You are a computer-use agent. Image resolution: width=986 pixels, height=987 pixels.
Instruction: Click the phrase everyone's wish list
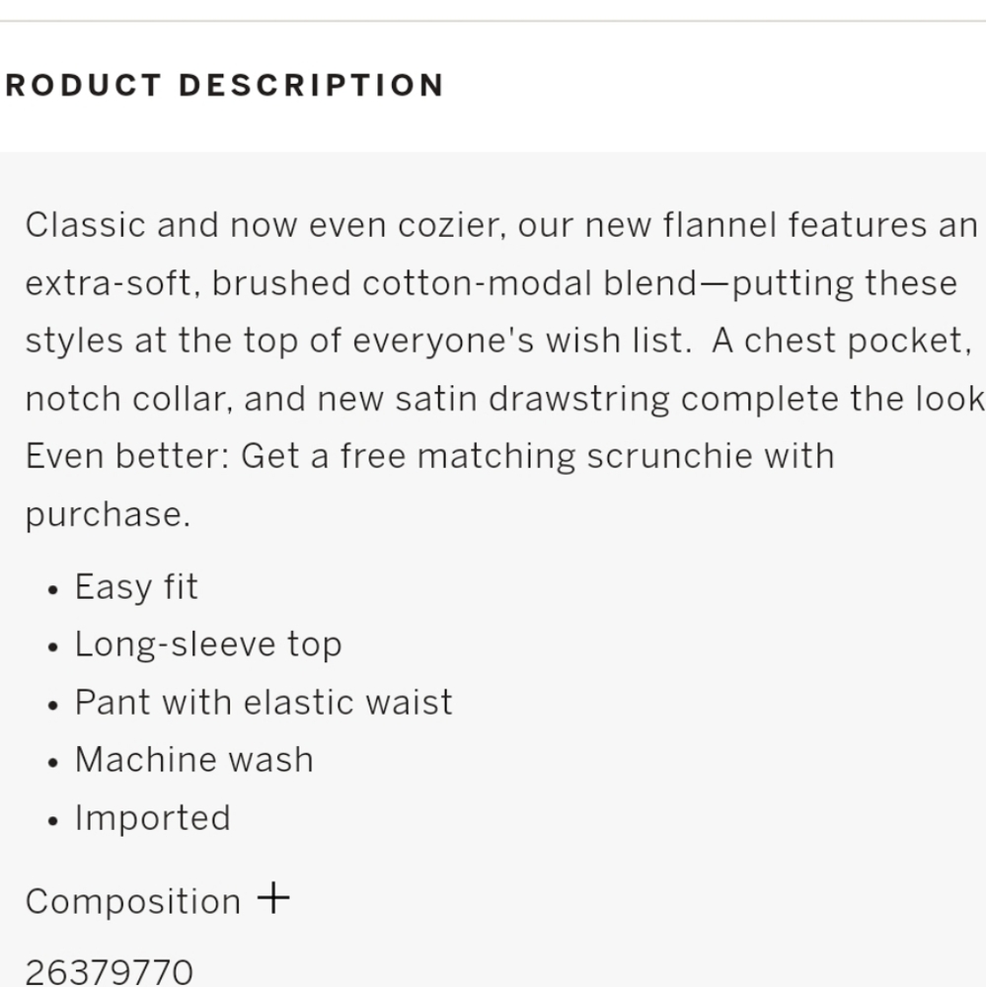click(x=517, y=341)
